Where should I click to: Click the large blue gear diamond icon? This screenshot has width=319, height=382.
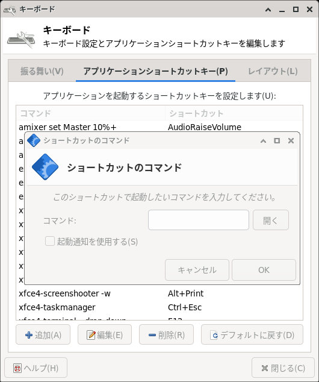pos(45,167)
